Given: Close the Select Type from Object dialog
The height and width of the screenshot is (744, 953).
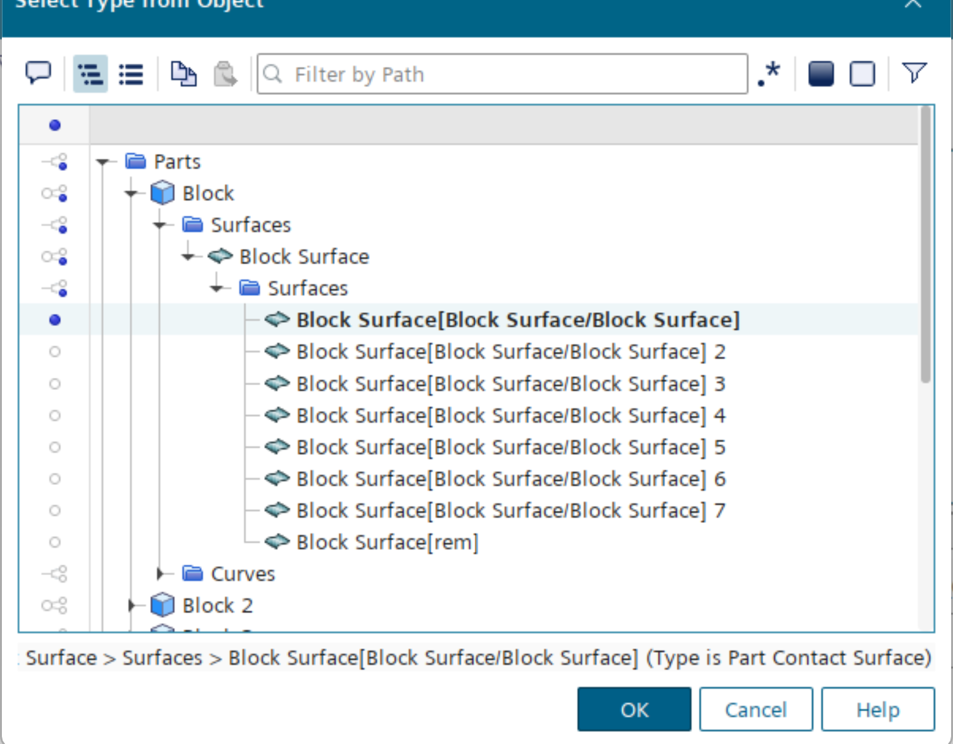Looking at the screenshot, I should coord(912,4).
